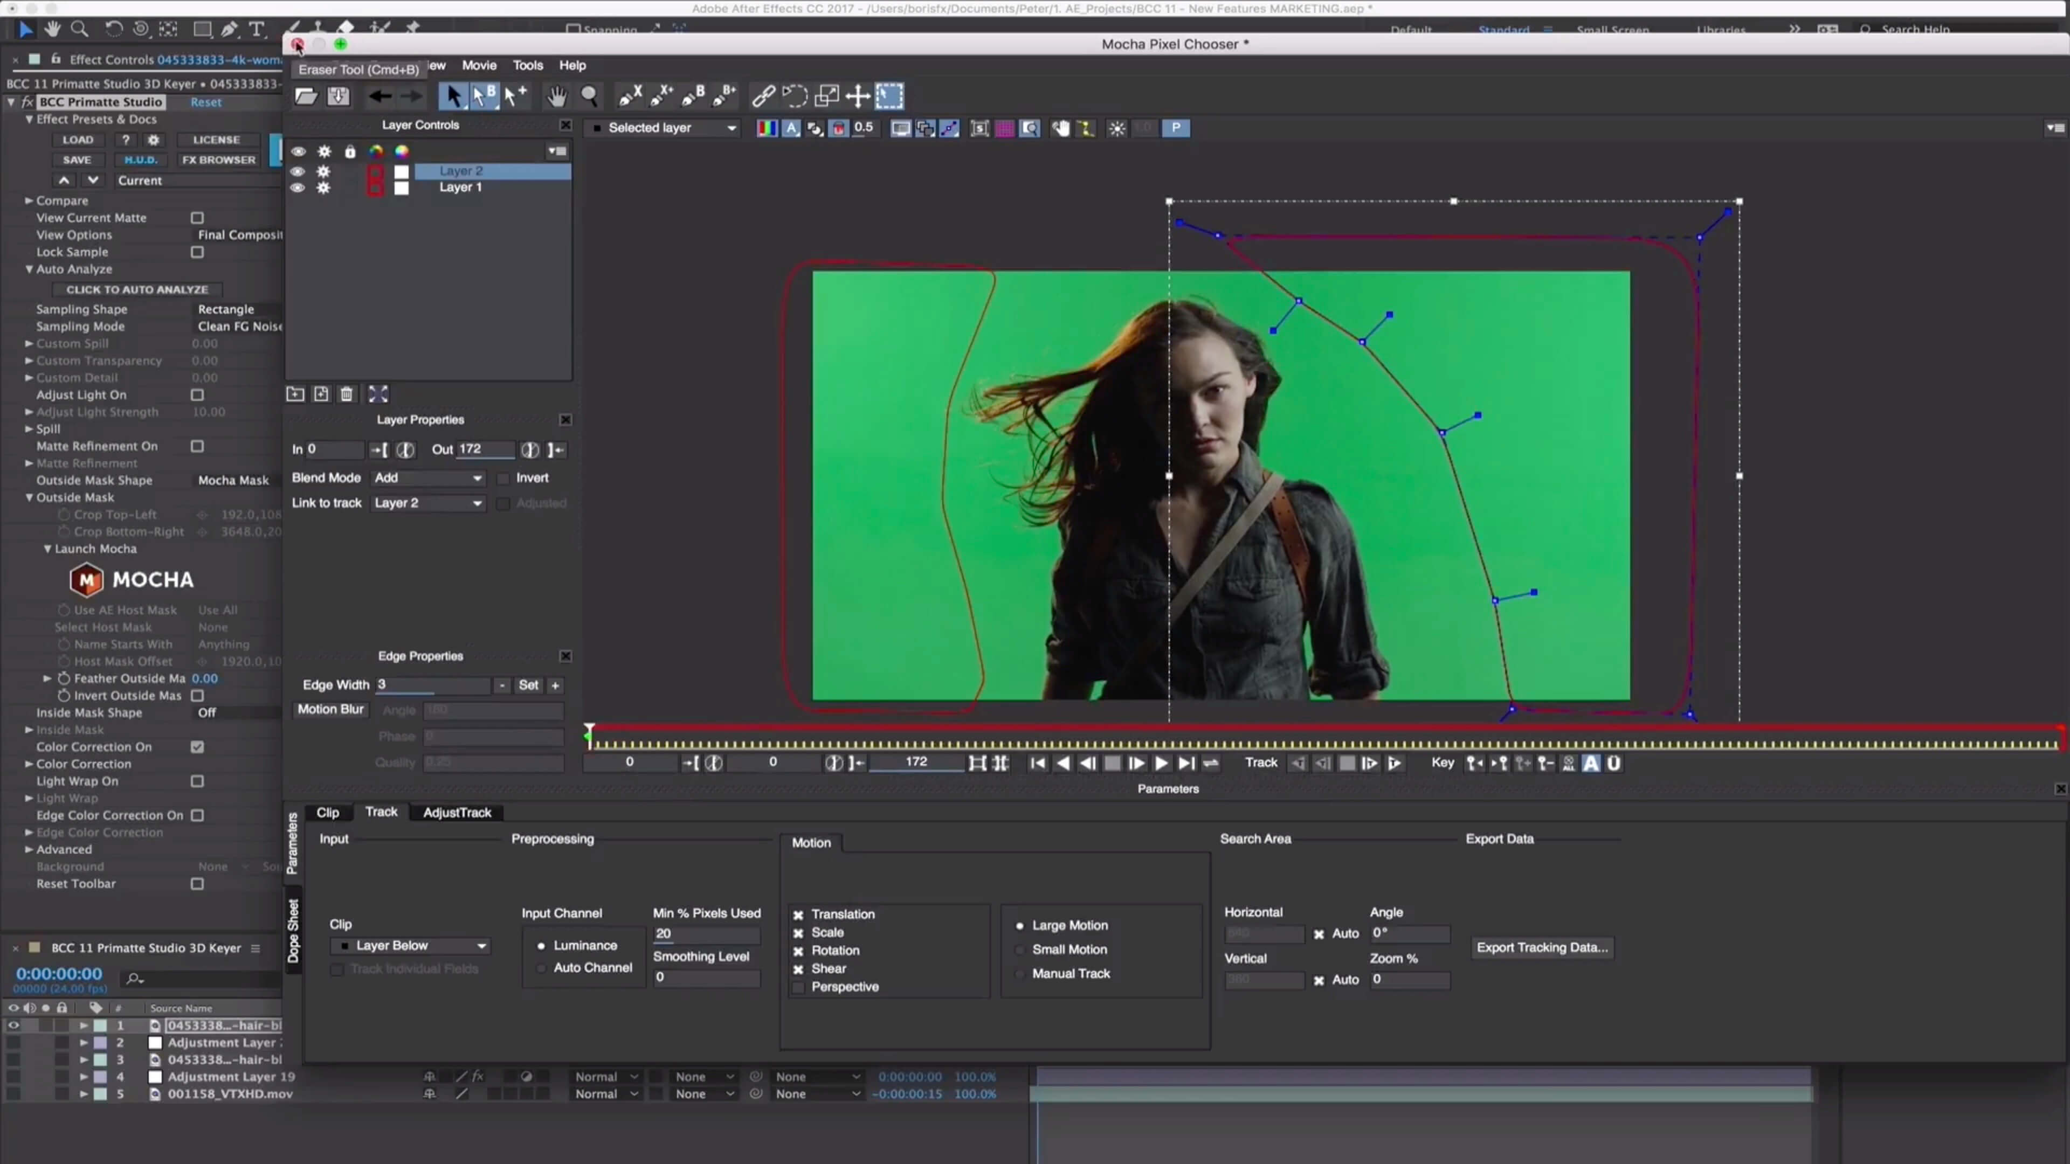
Task: Open the Blend Mode dropdown in Layer Properties
Action: [x=426, y=477]
